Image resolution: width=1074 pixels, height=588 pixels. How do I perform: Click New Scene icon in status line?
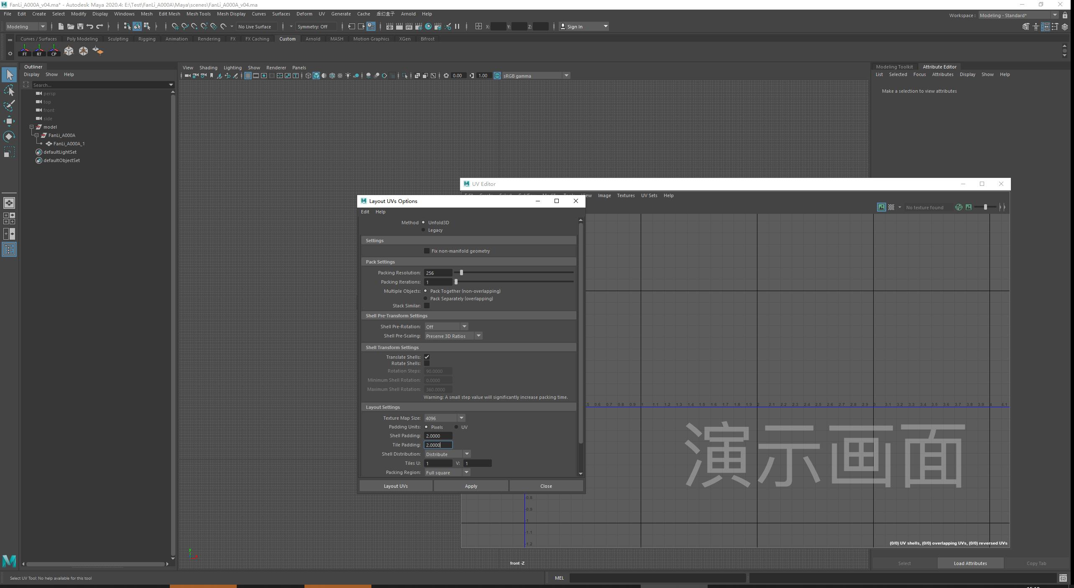click(61, 26)
